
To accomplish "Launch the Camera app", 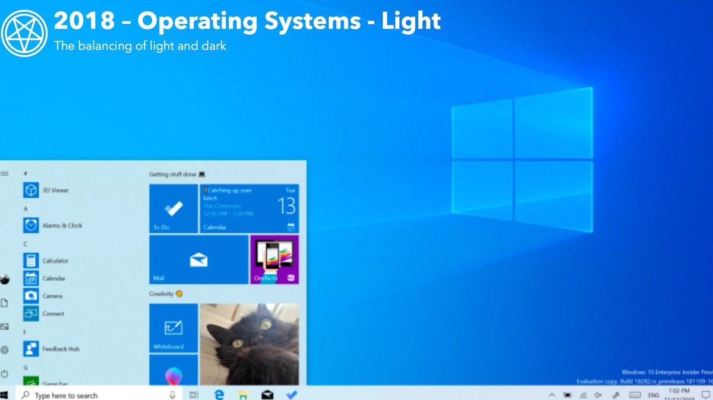I will click(43, 296).
